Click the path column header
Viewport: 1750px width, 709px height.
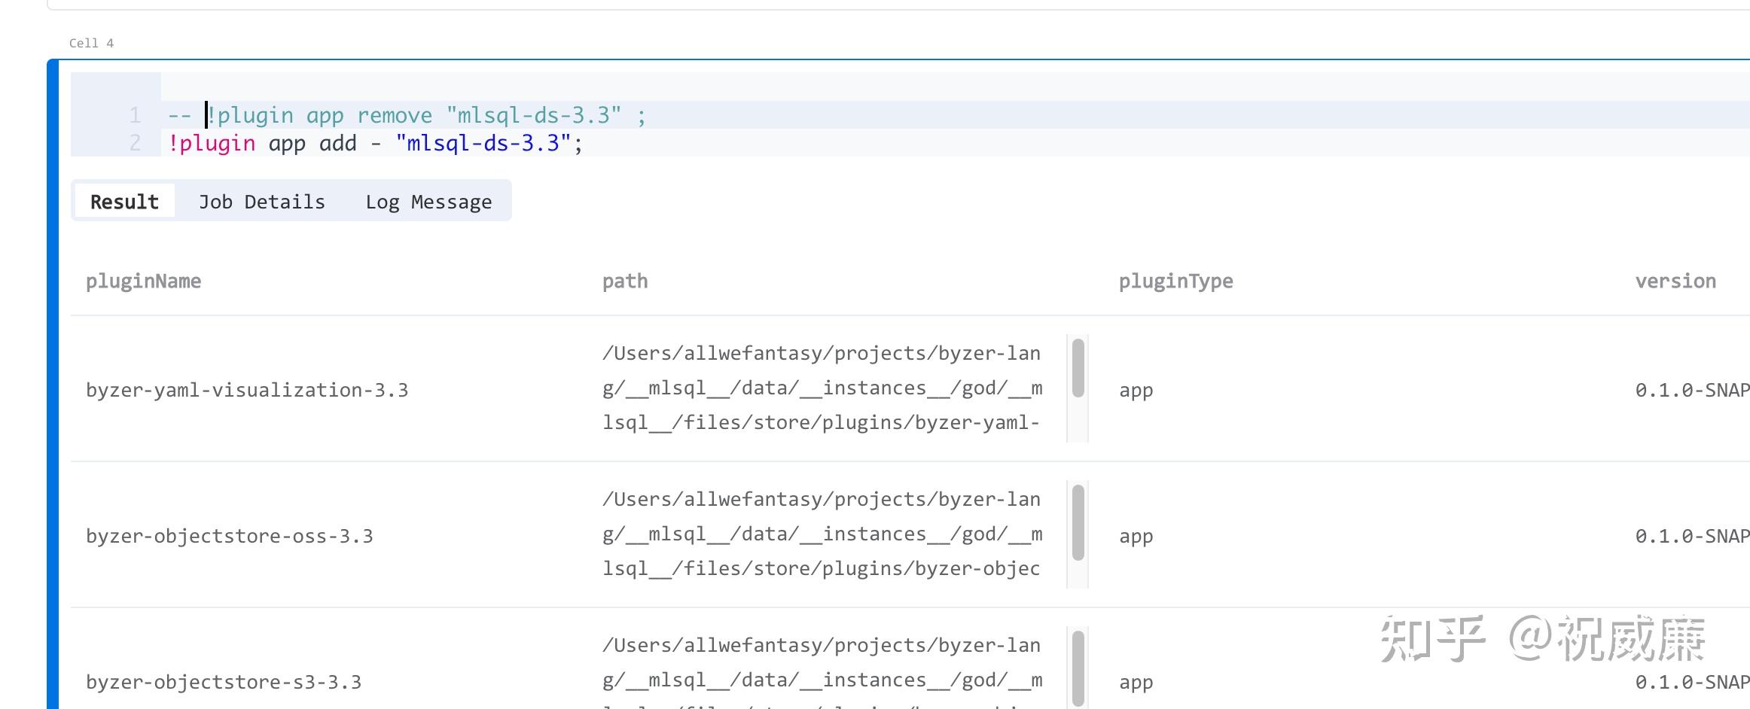625,281
